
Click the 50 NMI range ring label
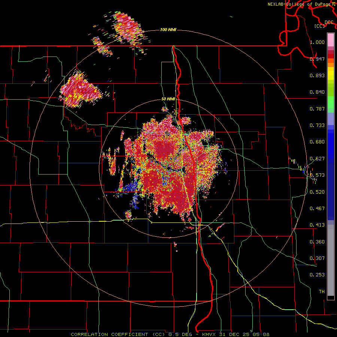pyautogui.click(x=168, y=99)
